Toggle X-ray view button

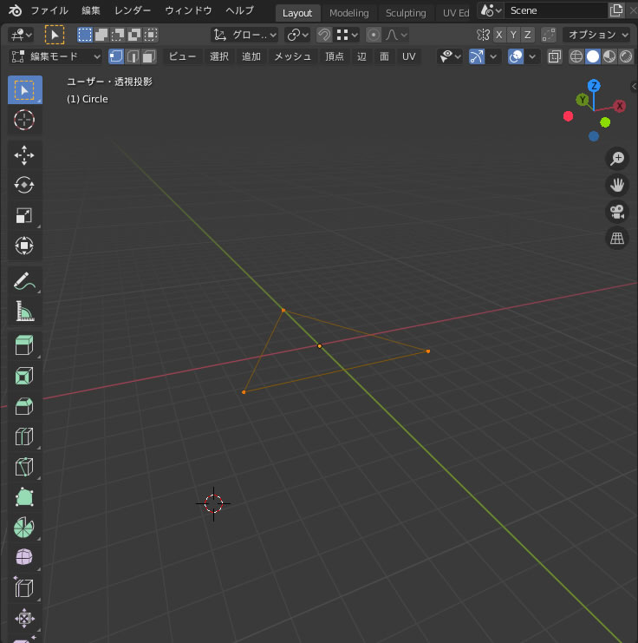[x=555, y=56]
